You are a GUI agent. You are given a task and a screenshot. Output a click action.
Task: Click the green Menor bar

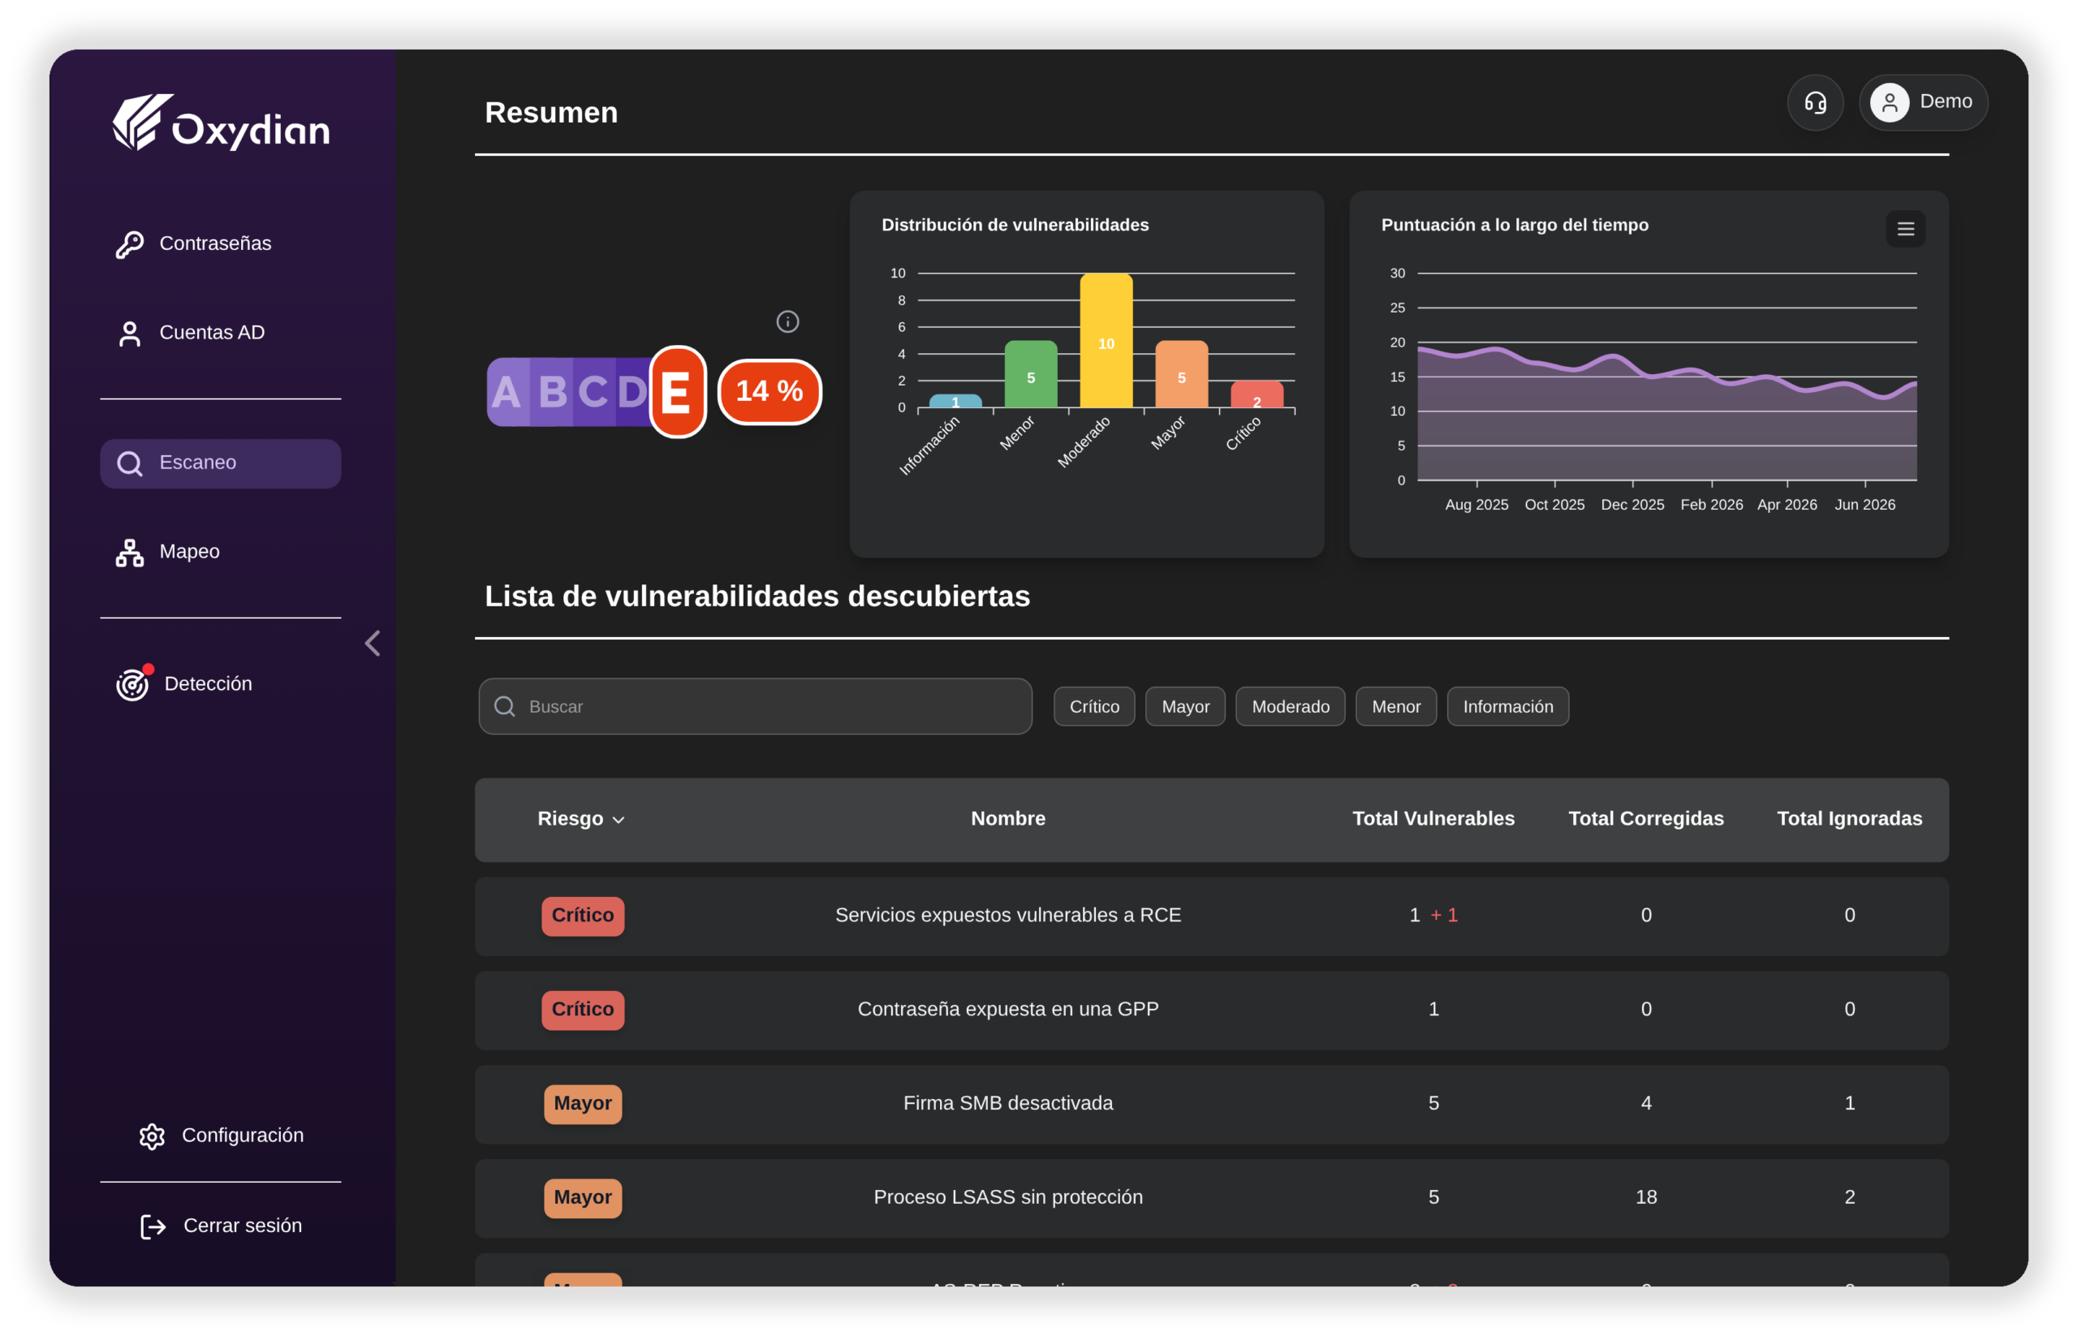[x=1031, y=375]
